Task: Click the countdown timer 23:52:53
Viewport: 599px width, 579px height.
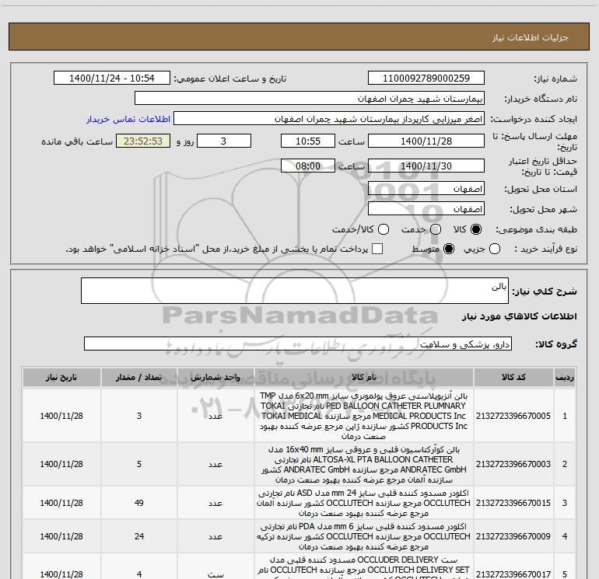Action: [x=143, y=141]
